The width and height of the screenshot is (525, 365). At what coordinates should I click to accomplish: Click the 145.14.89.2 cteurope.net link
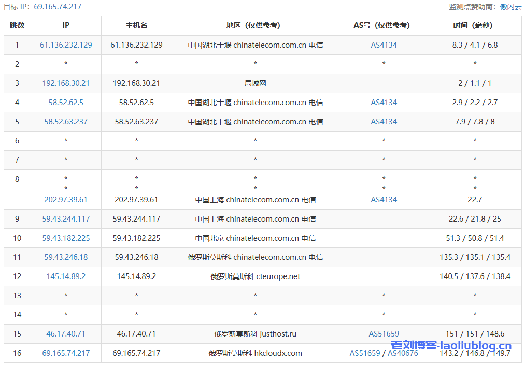pyautogui.click(x=65, y=276)
